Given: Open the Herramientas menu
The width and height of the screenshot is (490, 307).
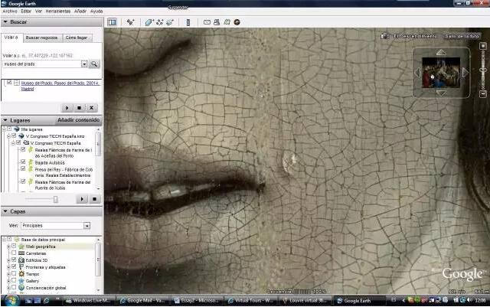Looking at the screenshot, I should click(x=58, y=11).
